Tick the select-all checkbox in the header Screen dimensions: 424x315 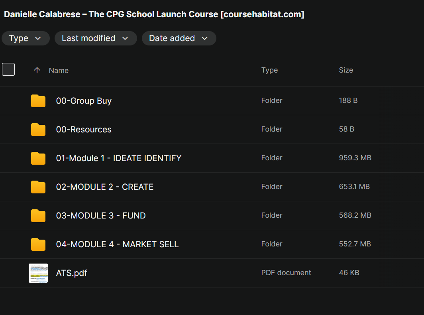click(8, 69)
